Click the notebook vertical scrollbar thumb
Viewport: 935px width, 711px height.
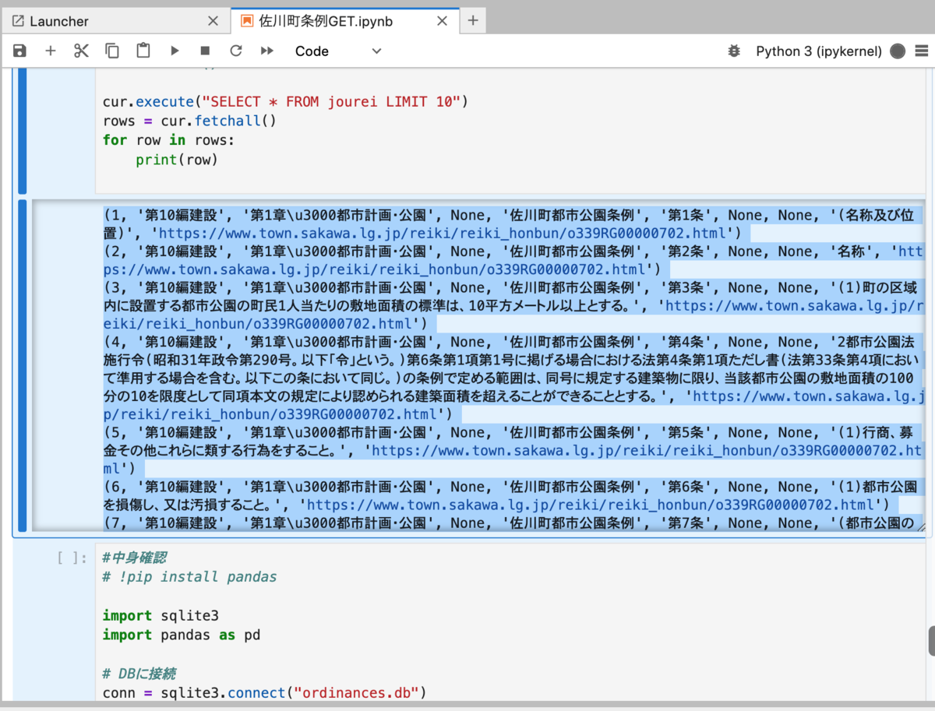point(932,641)
